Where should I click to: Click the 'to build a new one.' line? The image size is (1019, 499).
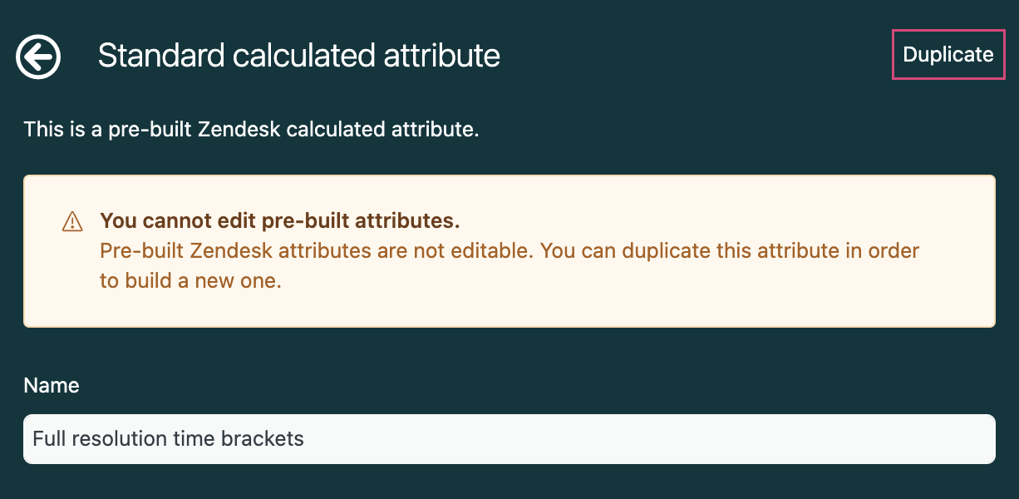[190, 280]
